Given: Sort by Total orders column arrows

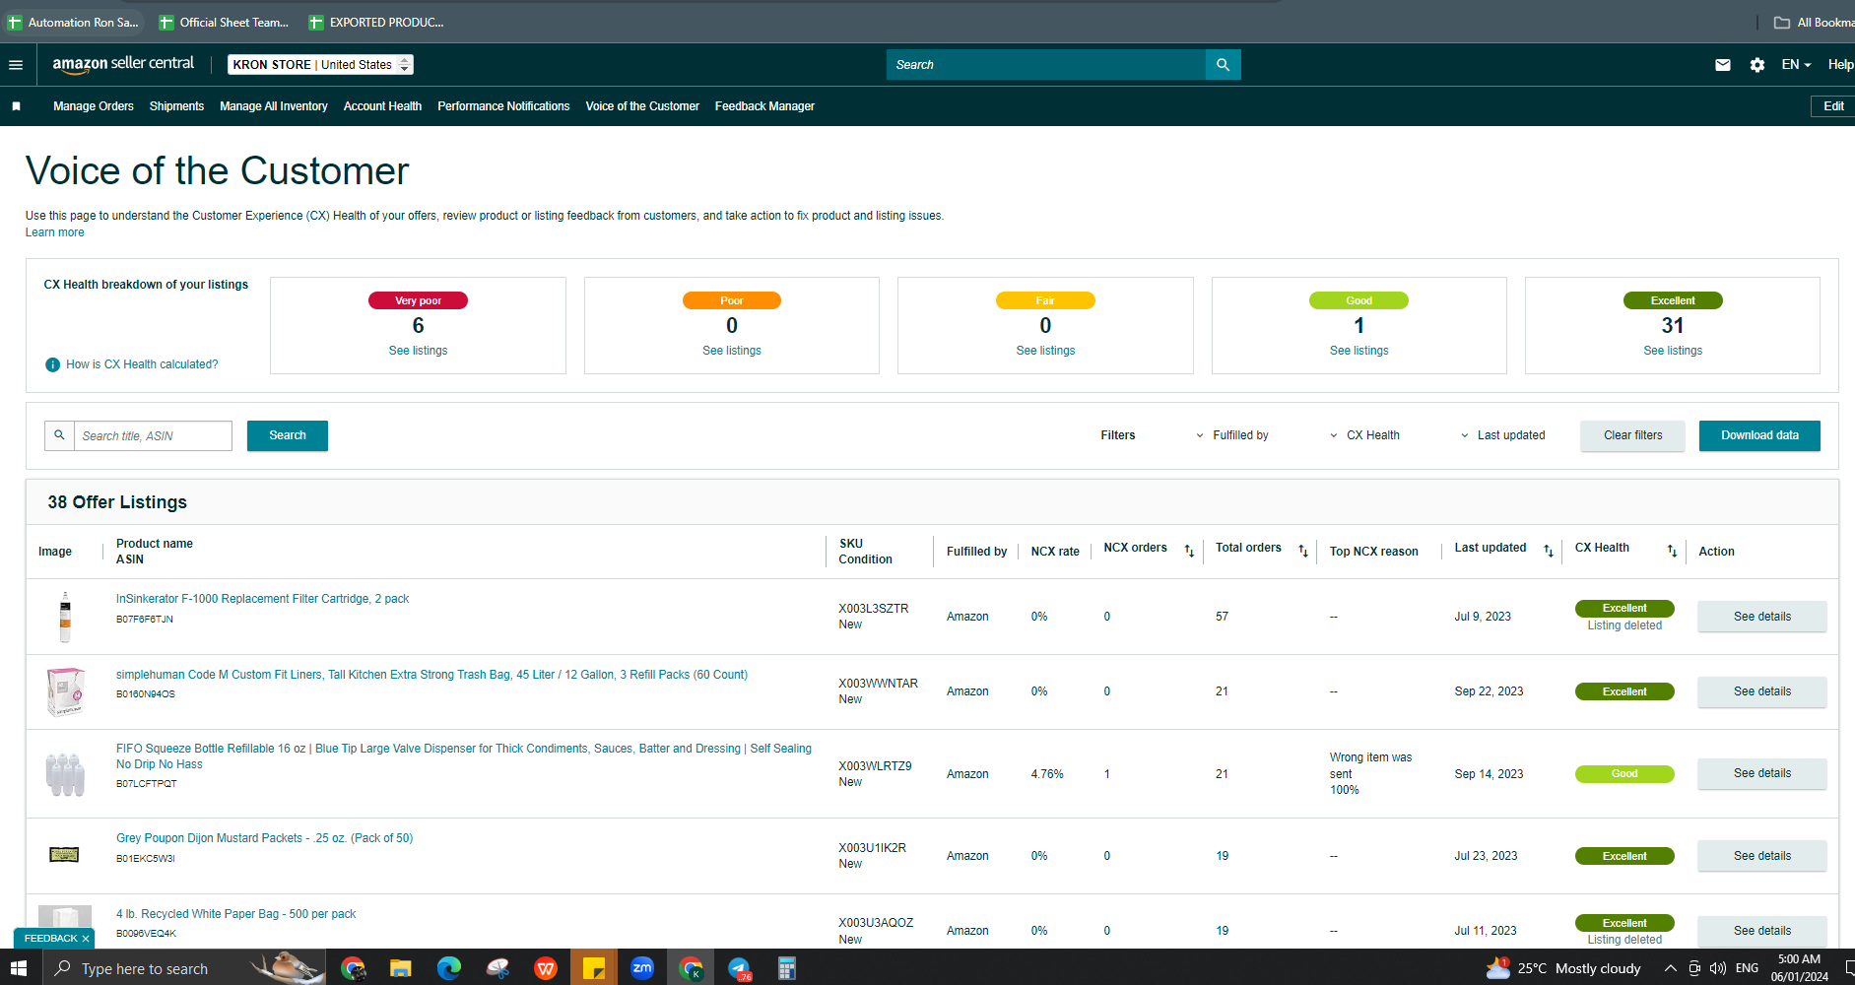Looking at the screenshot, I should [1303, 551].
